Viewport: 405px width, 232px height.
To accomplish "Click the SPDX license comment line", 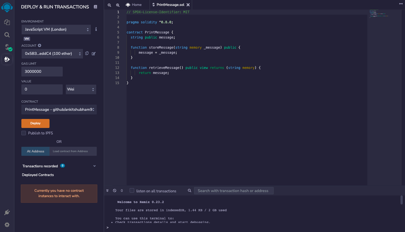I will click(158, 12).
